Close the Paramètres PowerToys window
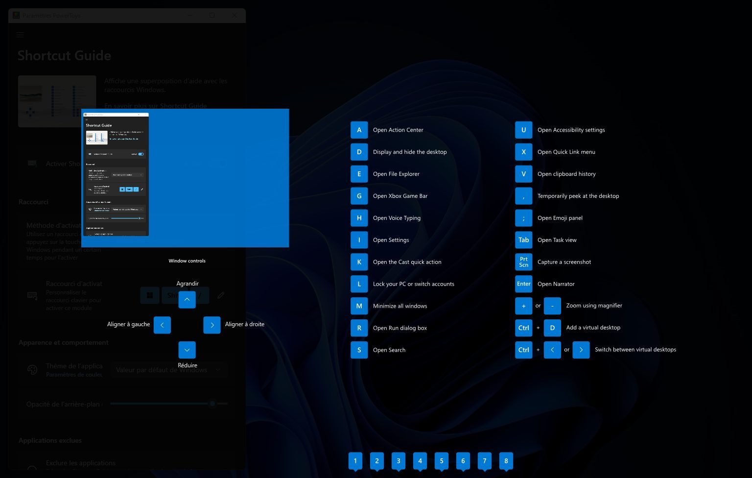 pos(235,16)
